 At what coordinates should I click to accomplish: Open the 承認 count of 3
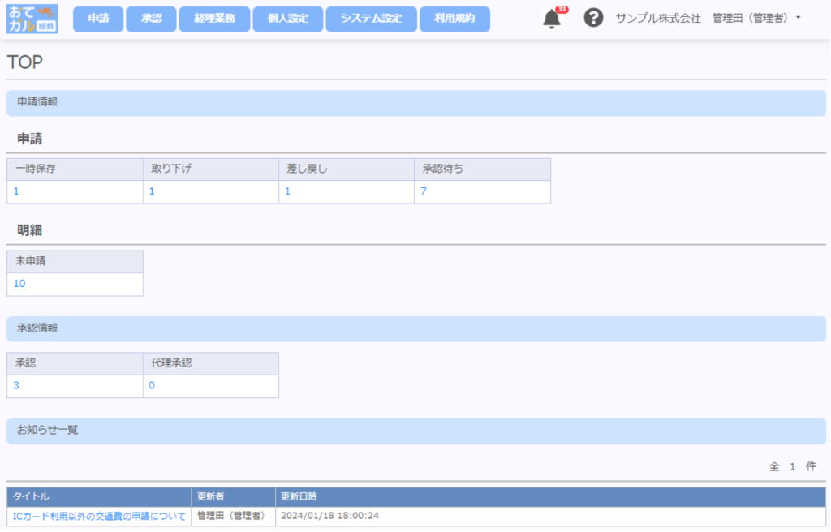pyautogui.click(x=16, y=386)
